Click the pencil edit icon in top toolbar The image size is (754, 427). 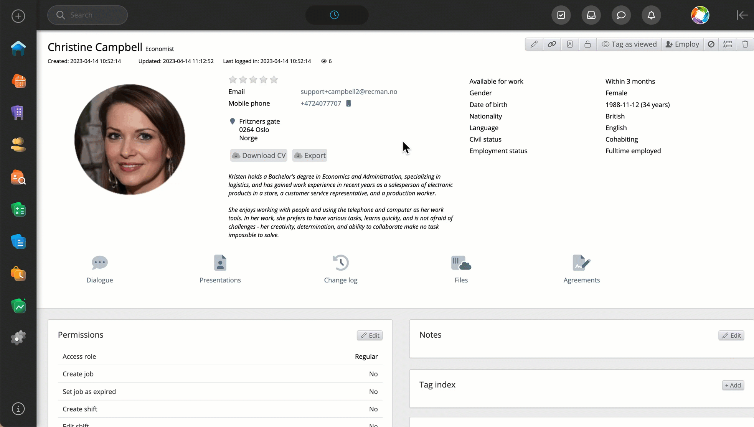(534, 44)
